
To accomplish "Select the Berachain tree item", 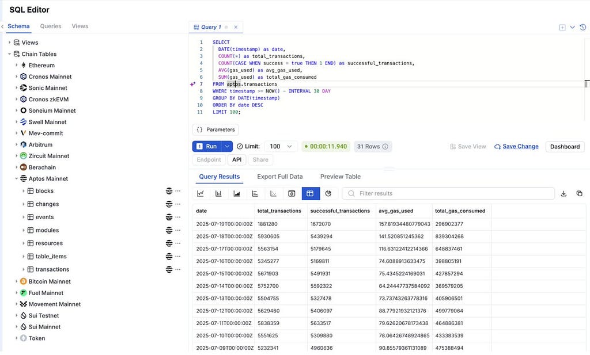I will click(x=42, y=167).
